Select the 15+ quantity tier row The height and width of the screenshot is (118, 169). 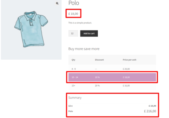click(x=112, y=86)
